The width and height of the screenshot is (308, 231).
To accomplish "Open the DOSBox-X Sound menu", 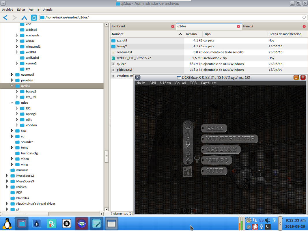I will click(x=180, y=83).
